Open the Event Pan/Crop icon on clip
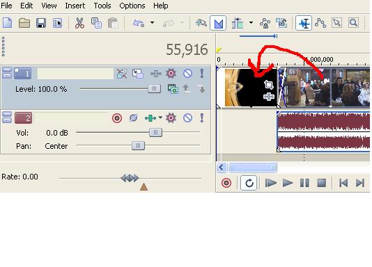Screen dimensions: 372x267 tap(269, 85)
